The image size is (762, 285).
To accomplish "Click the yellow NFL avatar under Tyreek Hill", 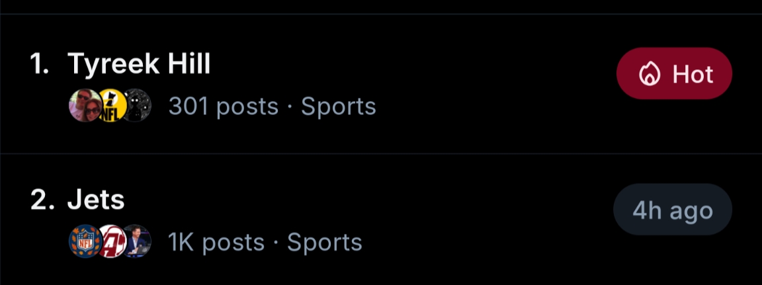I will [112, 106].
